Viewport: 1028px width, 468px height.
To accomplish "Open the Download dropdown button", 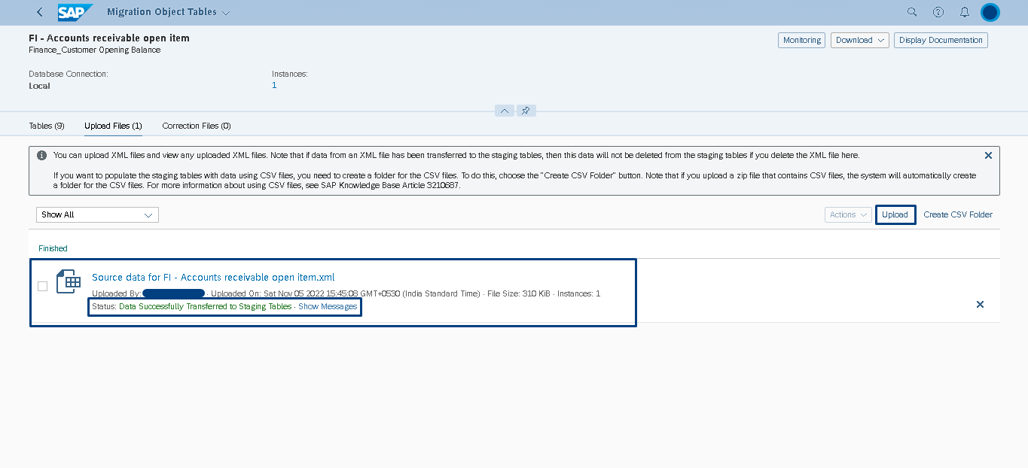I will click(860, 40).
